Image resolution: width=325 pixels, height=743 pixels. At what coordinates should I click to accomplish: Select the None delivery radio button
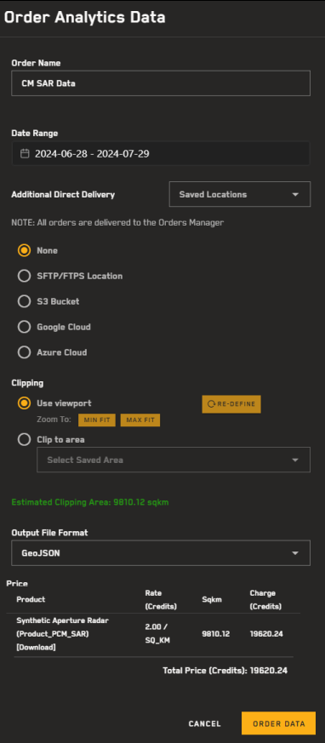click(24, 251)
